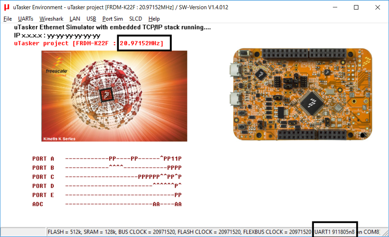Open the SLCD menu
Viewport: 389px width, 237px height.
tap(136, 19)
